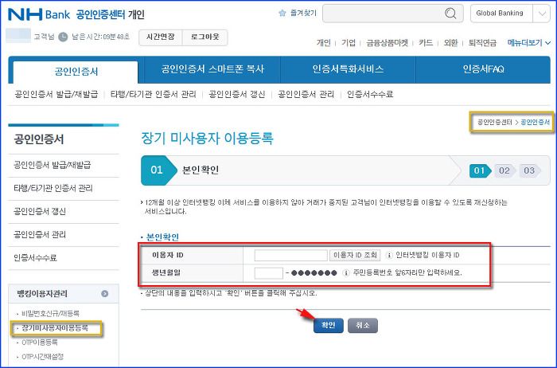Select the 공인인증서 main tab
Image resolution: width=557 pixels, height=368 pixels.
pos(76,72)
